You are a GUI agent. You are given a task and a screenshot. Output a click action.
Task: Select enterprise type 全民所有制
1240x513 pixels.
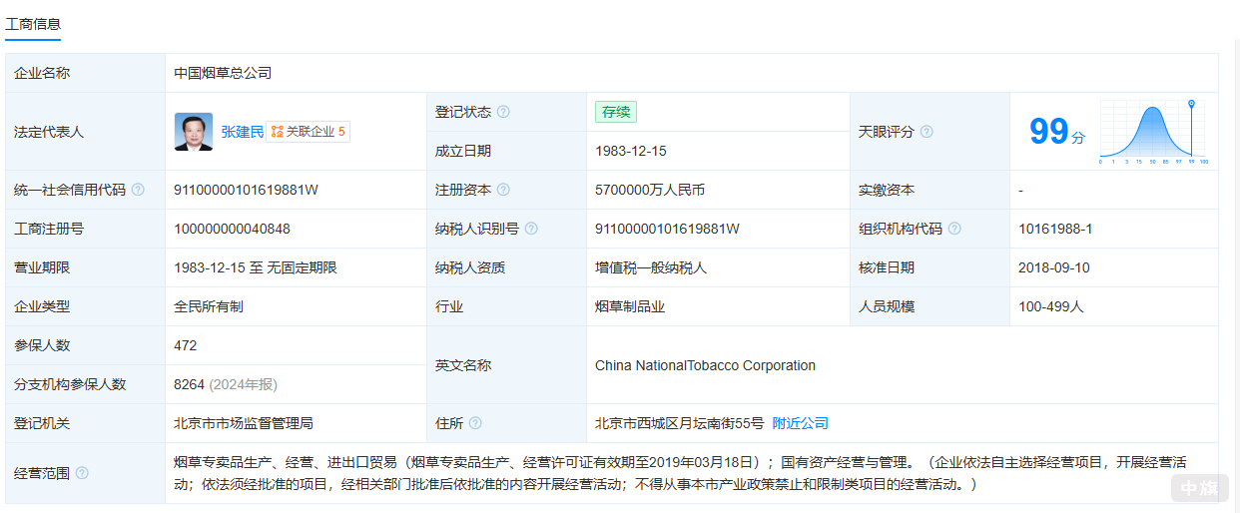click(x=209, y=306)
